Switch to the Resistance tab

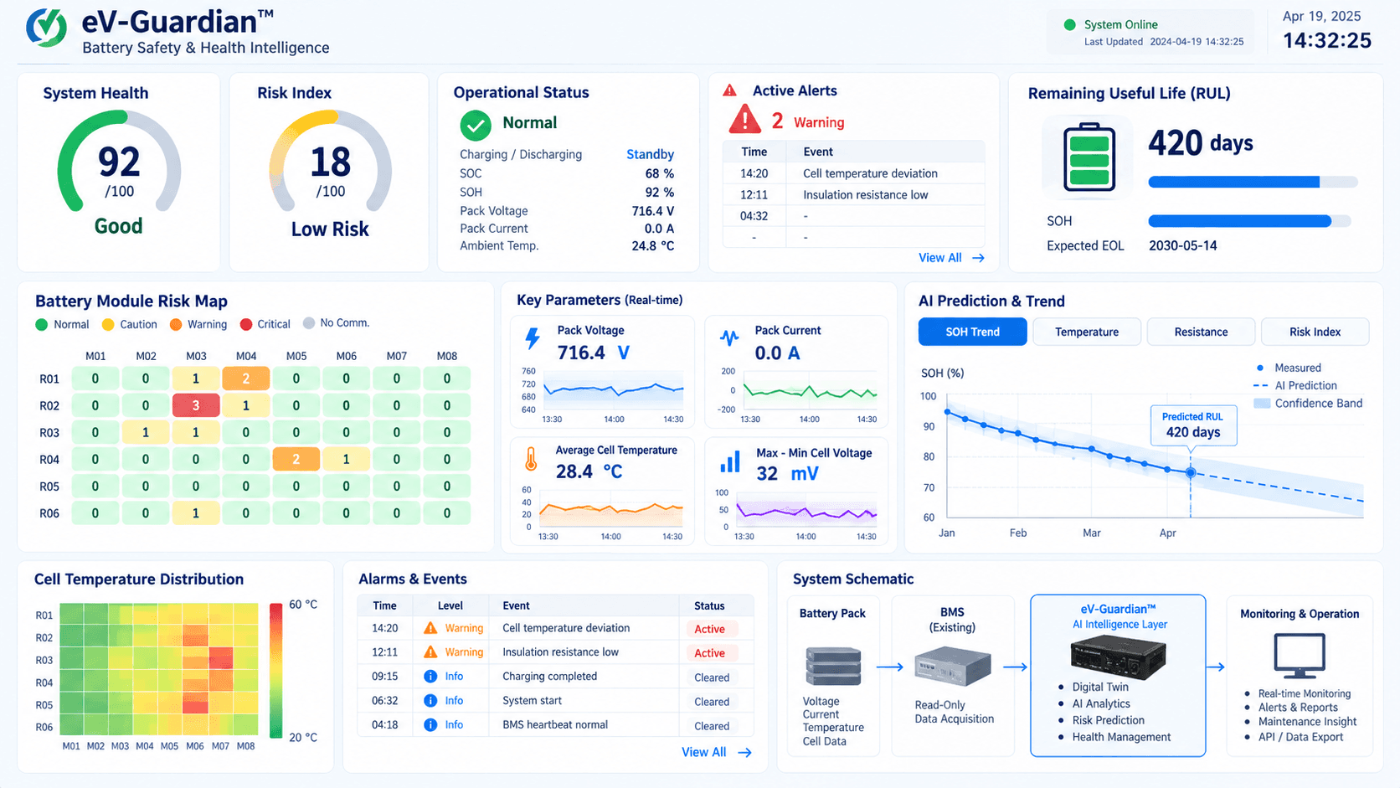click(x=1201, y=332)
